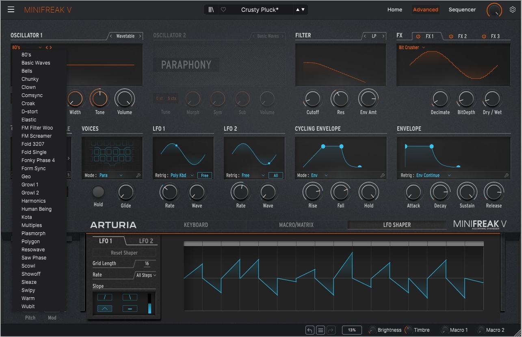Screen dimensions: 522x337
Task: Favorite the preset with heart icon
Action: pyautogui.click(x=223, y=10)
